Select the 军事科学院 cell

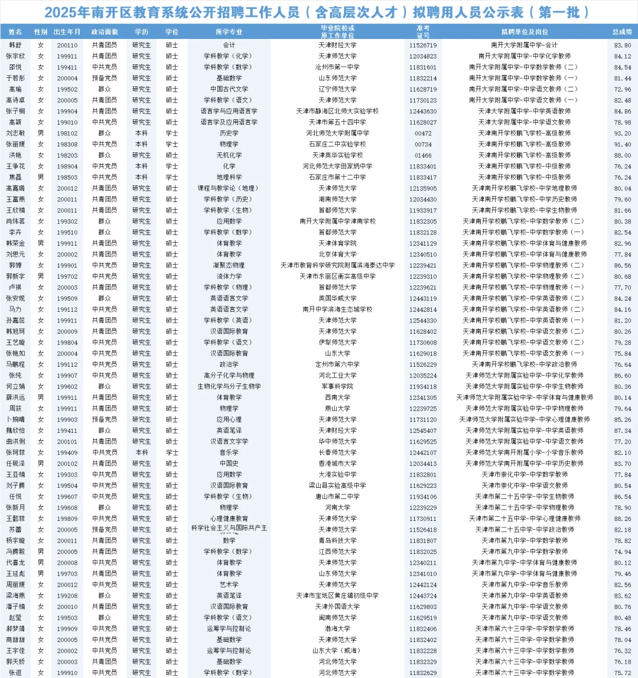pos(337,387)
